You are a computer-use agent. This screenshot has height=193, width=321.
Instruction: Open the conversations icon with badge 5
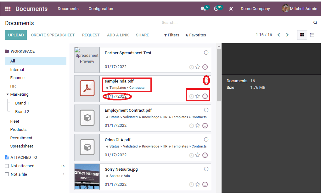(x=203, y=9)
